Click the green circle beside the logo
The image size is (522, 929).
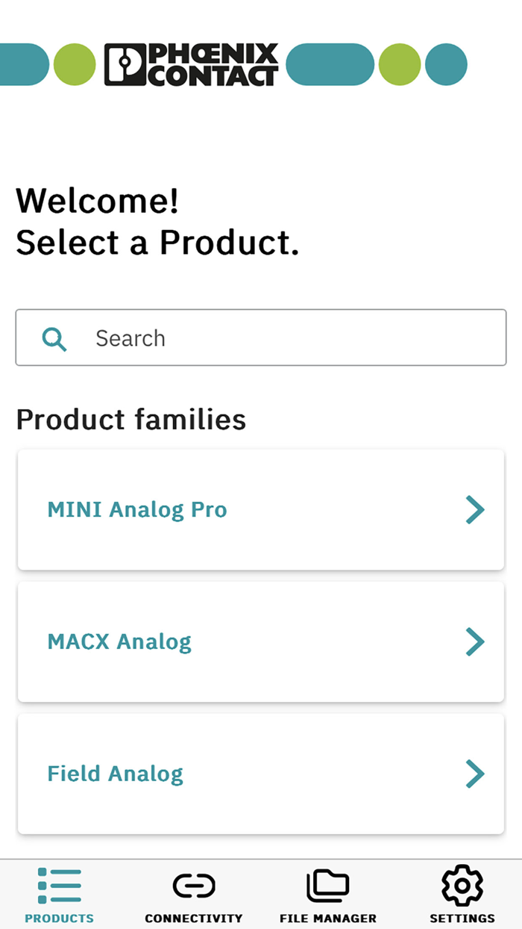pyautogui.click(x=75, y=64)
